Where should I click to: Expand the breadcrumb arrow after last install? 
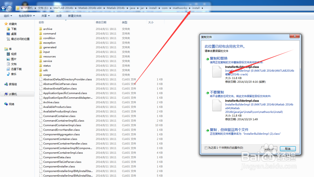(x=202, y=8)
